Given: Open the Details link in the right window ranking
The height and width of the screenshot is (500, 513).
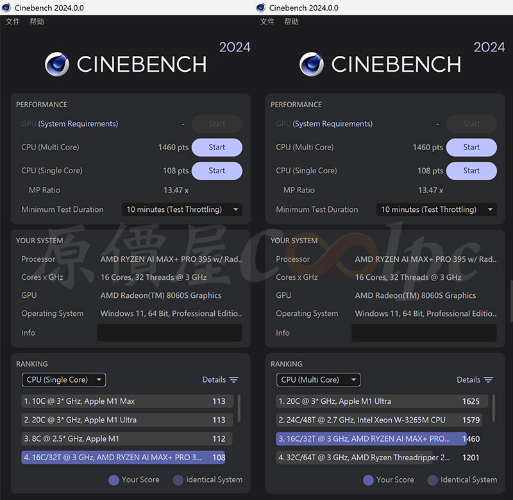Looking at the screenshot, I should point(469,380).
